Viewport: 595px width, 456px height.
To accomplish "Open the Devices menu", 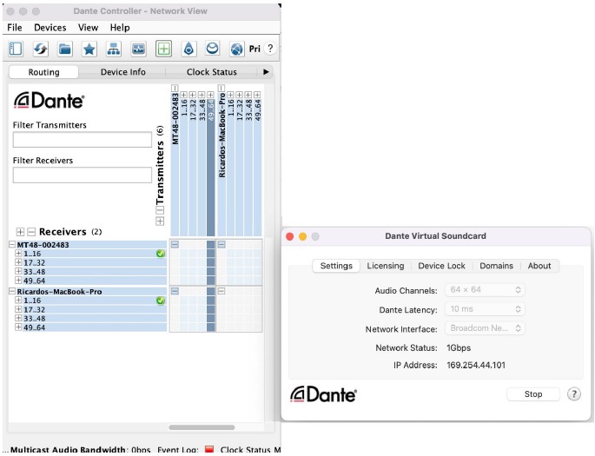I will (50, 28).
